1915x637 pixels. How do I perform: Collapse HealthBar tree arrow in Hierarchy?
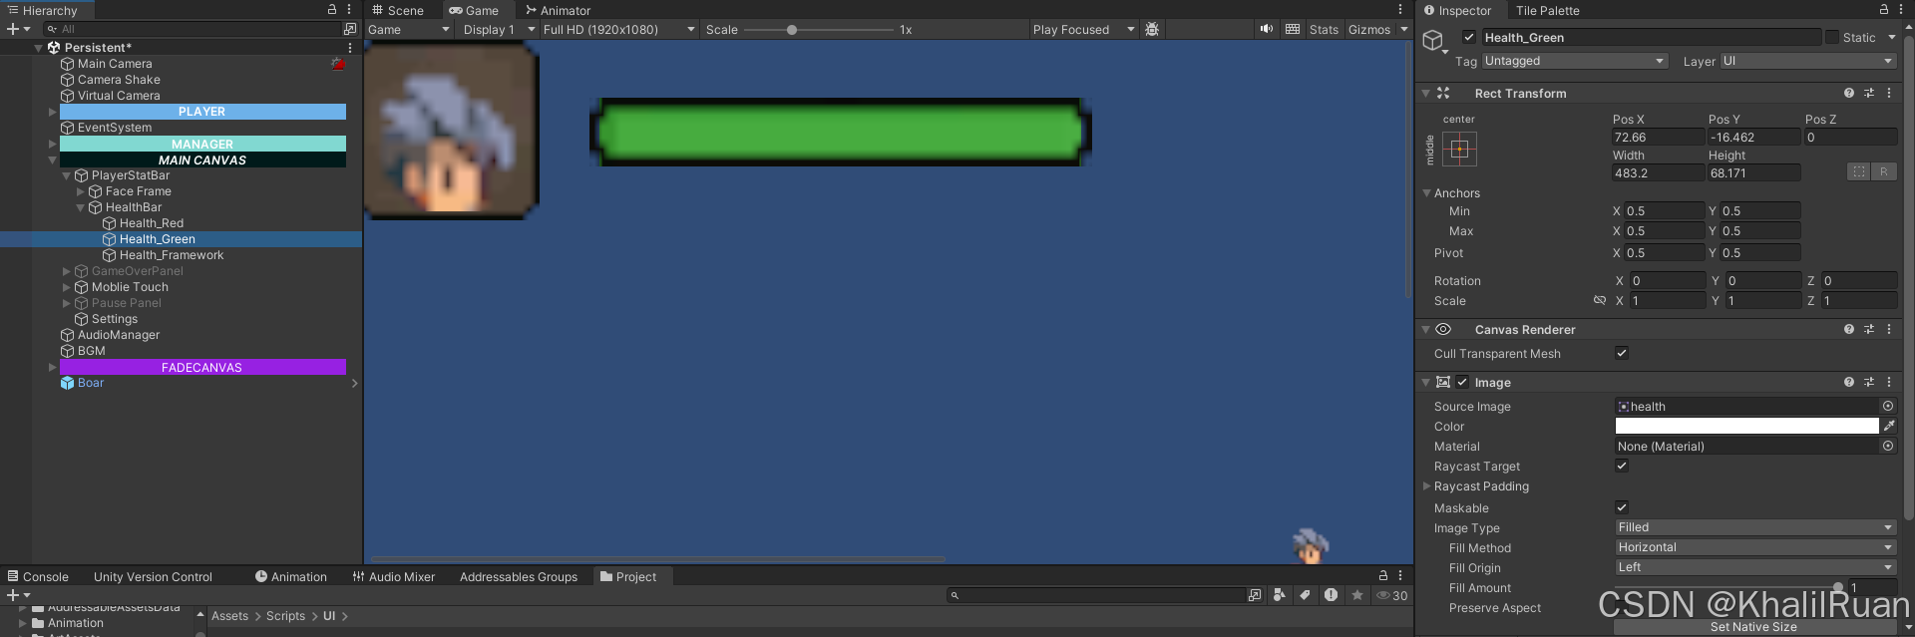81,207
